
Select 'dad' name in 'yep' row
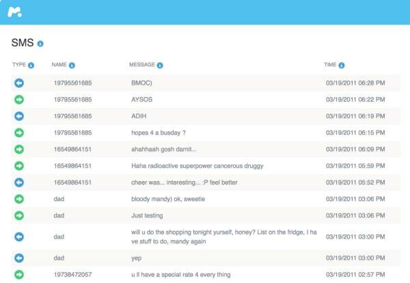[x=59, y=258]
